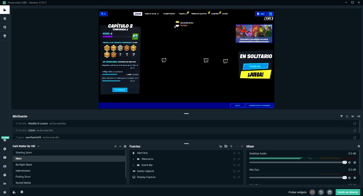Viewport: 363px width, 196px height.
Task: Switch to Ending Soon scene
Action: click(x=69, y=177)
